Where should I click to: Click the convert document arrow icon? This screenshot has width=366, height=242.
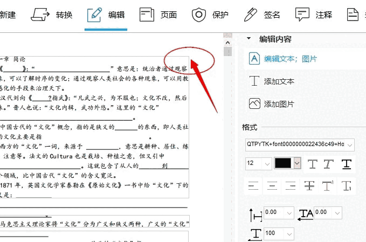(40, 15)
